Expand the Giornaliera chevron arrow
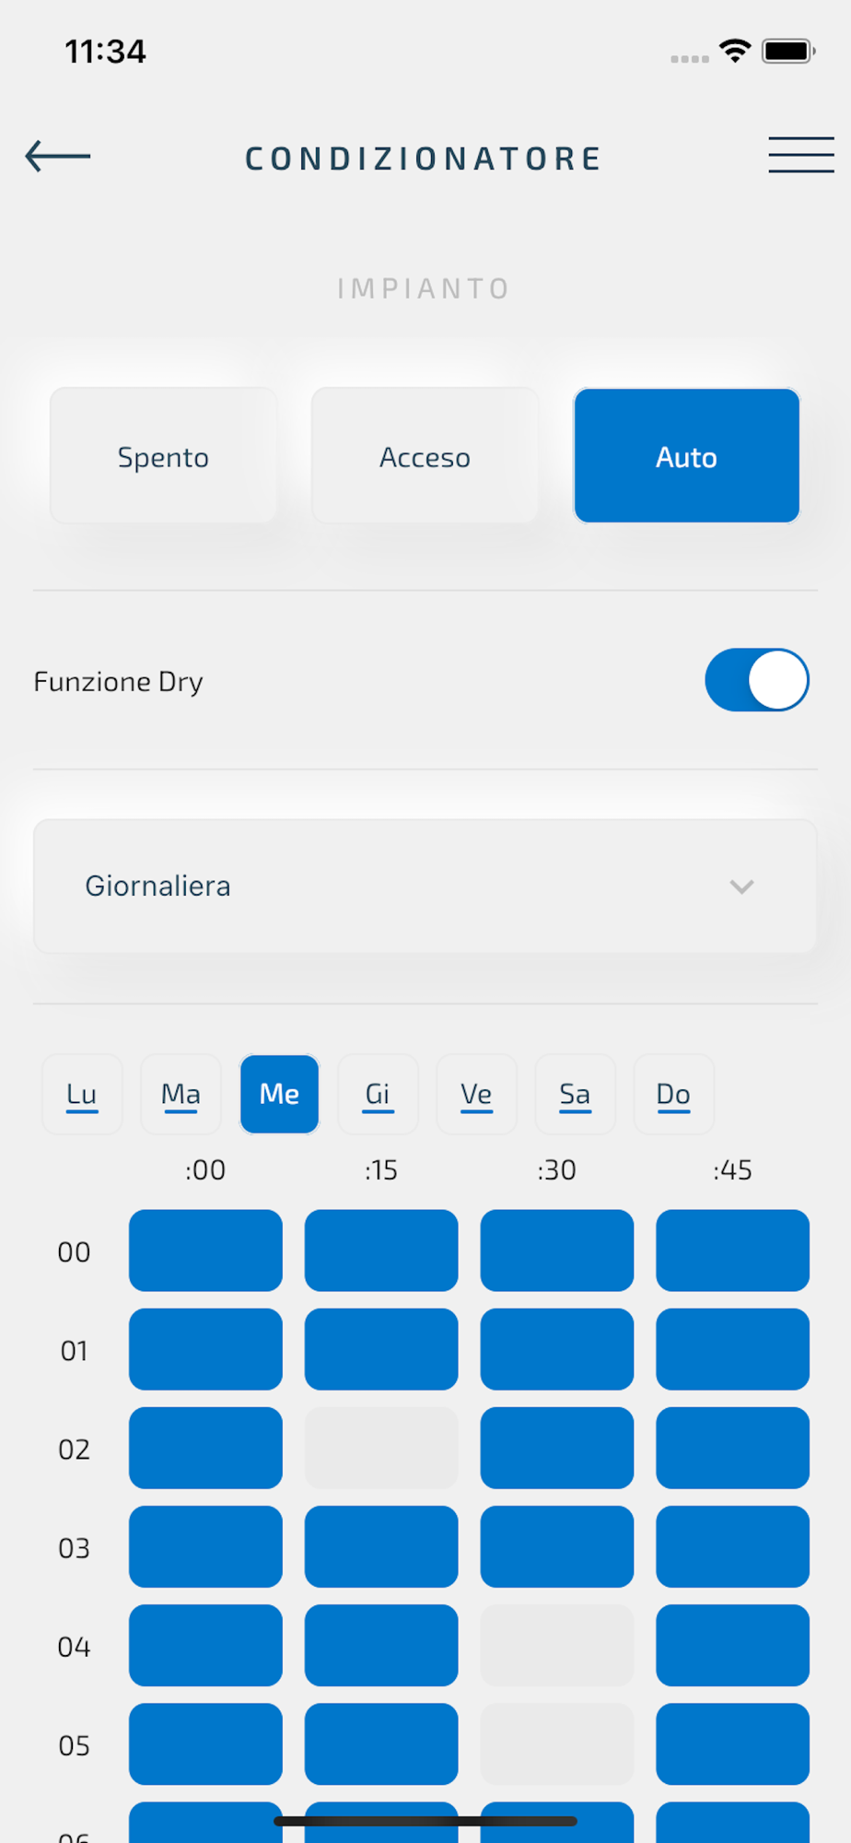 point(741,886)
